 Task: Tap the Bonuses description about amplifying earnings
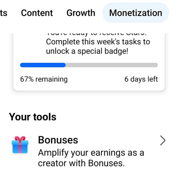click(x=91, y=158)
